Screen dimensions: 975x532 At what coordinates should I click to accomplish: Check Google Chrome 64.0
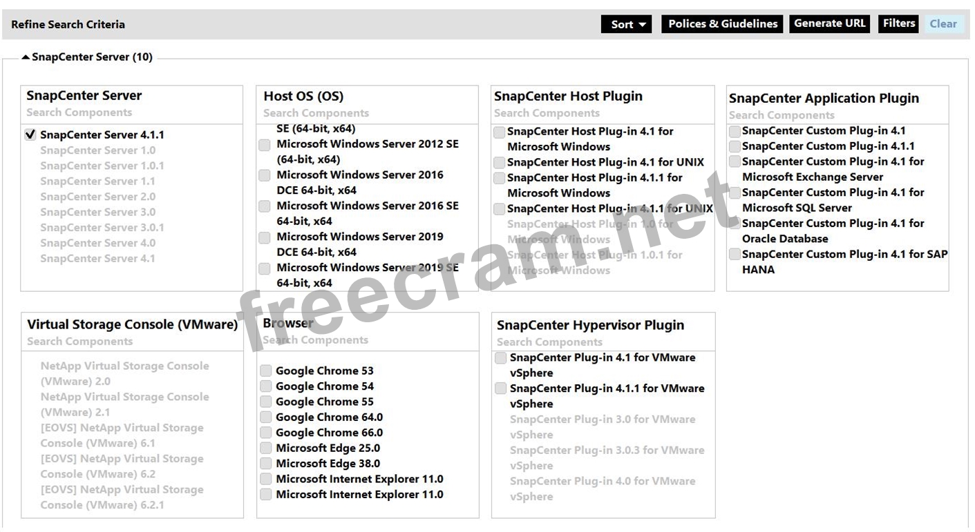tap(265, 417)
